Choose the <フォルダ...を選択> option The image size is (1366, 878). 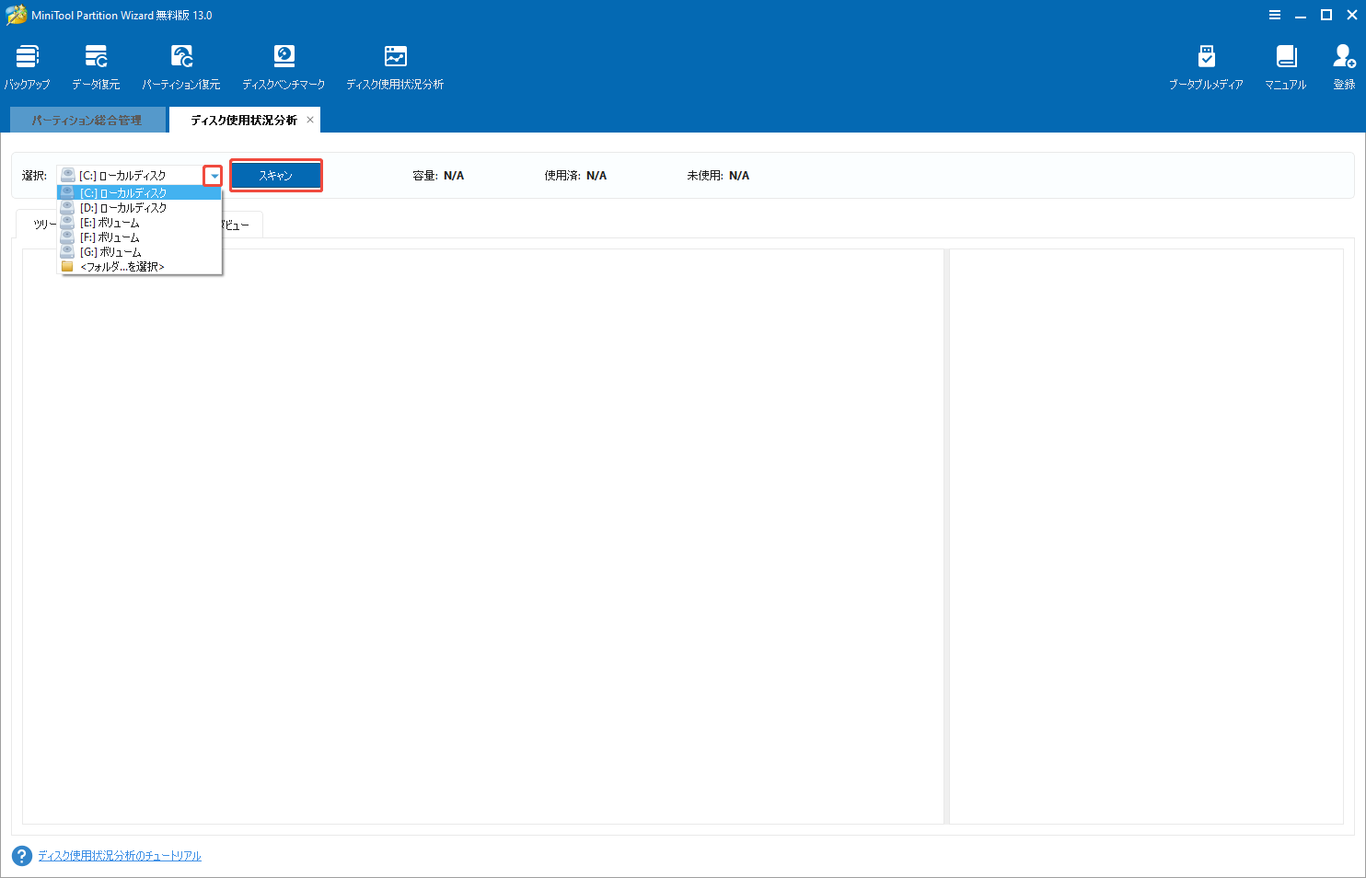click(x=139, y=267)
